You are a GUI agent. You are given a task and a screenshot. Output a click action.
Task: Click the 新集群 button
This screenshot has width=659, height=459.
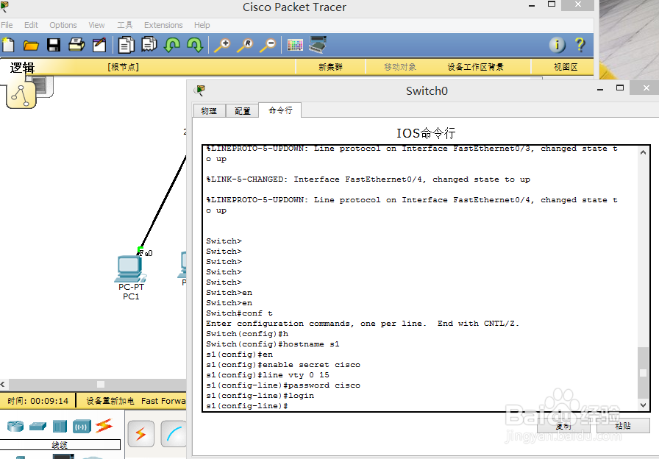click(x=330, y=67)
